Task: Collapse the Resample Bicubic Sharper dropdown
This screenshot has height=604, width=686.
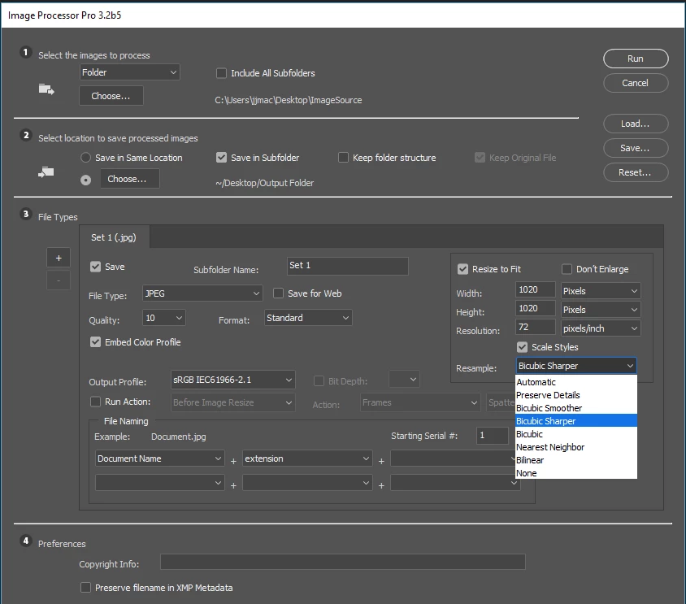Action: (x=576, y=366)
